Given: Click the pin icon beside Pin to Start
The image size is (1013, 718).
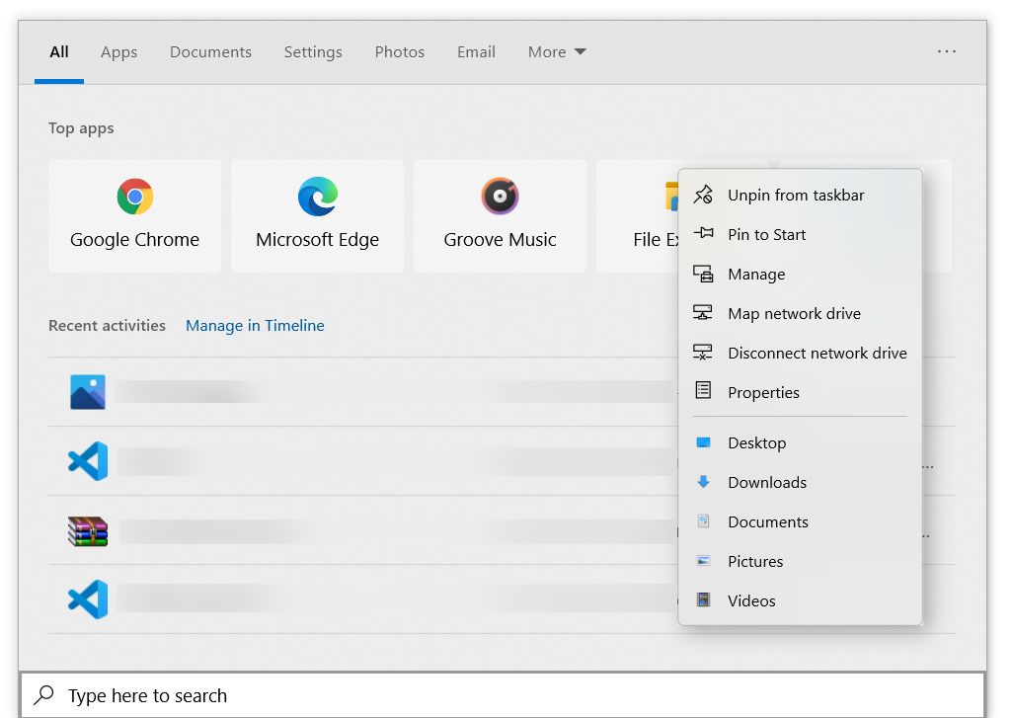Looking at the screenshot, I should [x=703, y=233].
